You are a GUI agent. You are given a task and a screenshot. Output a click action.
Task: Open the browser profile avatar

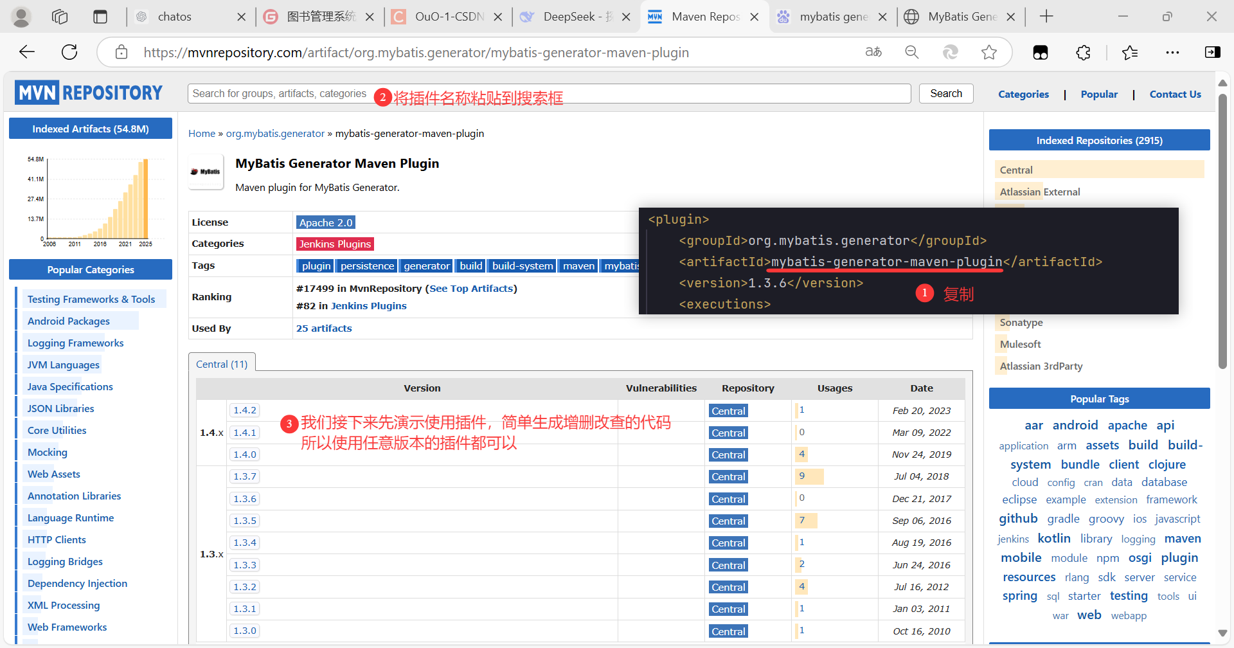click(21, 17)
